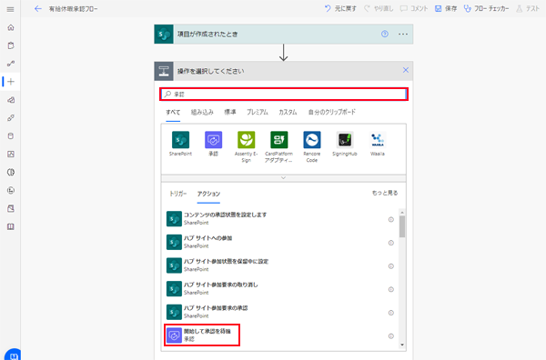The width and height of the screenshot is (546, 360).
Task: Click the action list scrollbar down arrow
Action: (x=402, y=345)
